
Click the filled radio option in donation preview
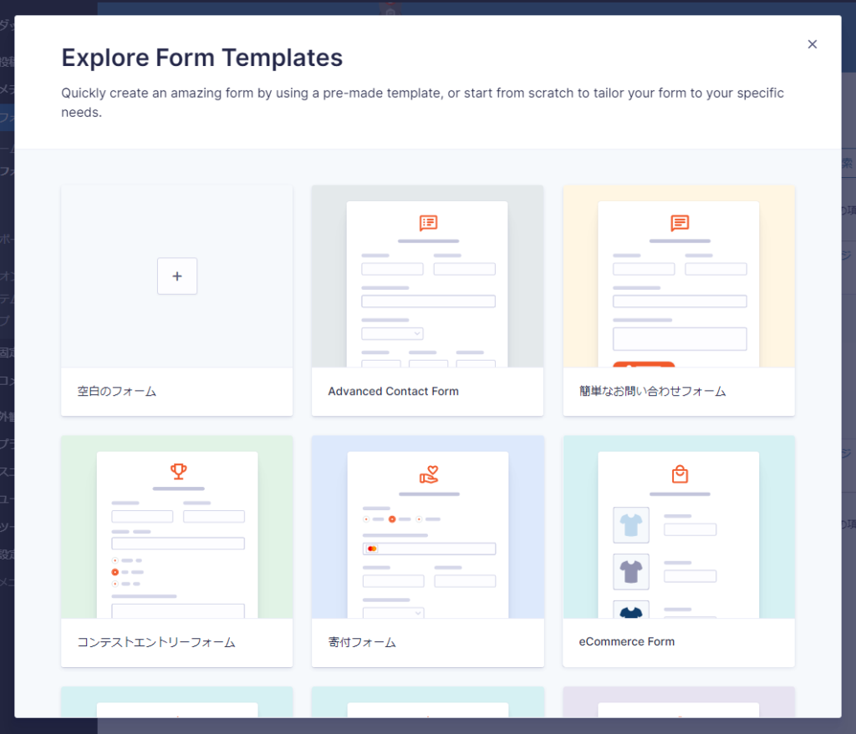pos(391,519)
